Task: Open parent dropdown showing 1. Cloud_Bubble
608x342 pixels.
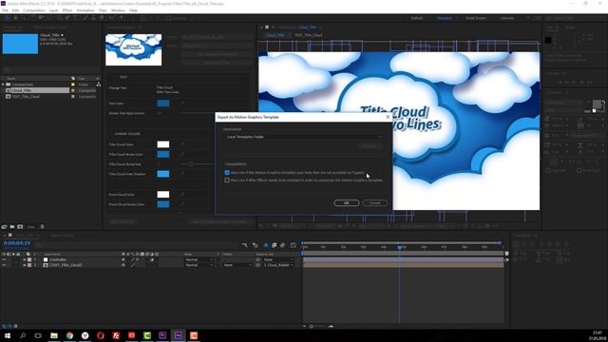Action: [278, 265]
